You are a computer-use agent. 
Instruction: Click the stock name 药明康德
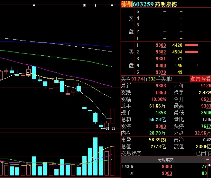[166, 4]
